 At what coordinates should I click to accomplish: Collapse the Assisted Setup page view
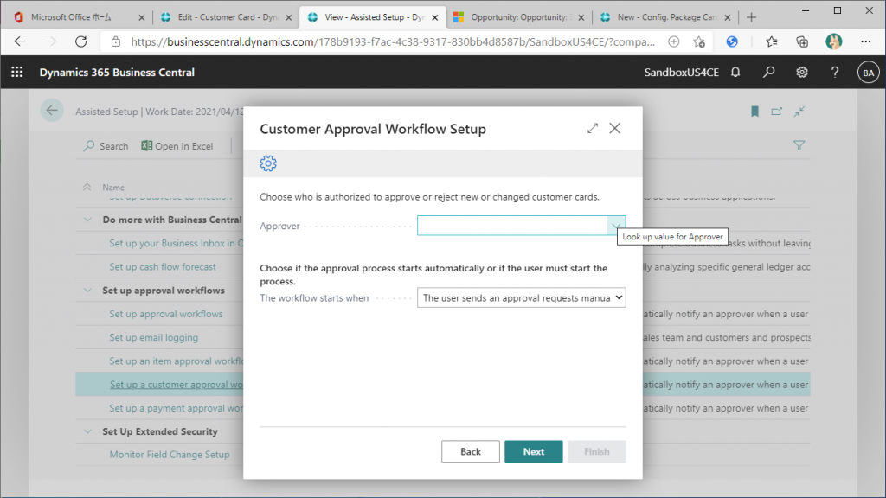pos(799,112)
